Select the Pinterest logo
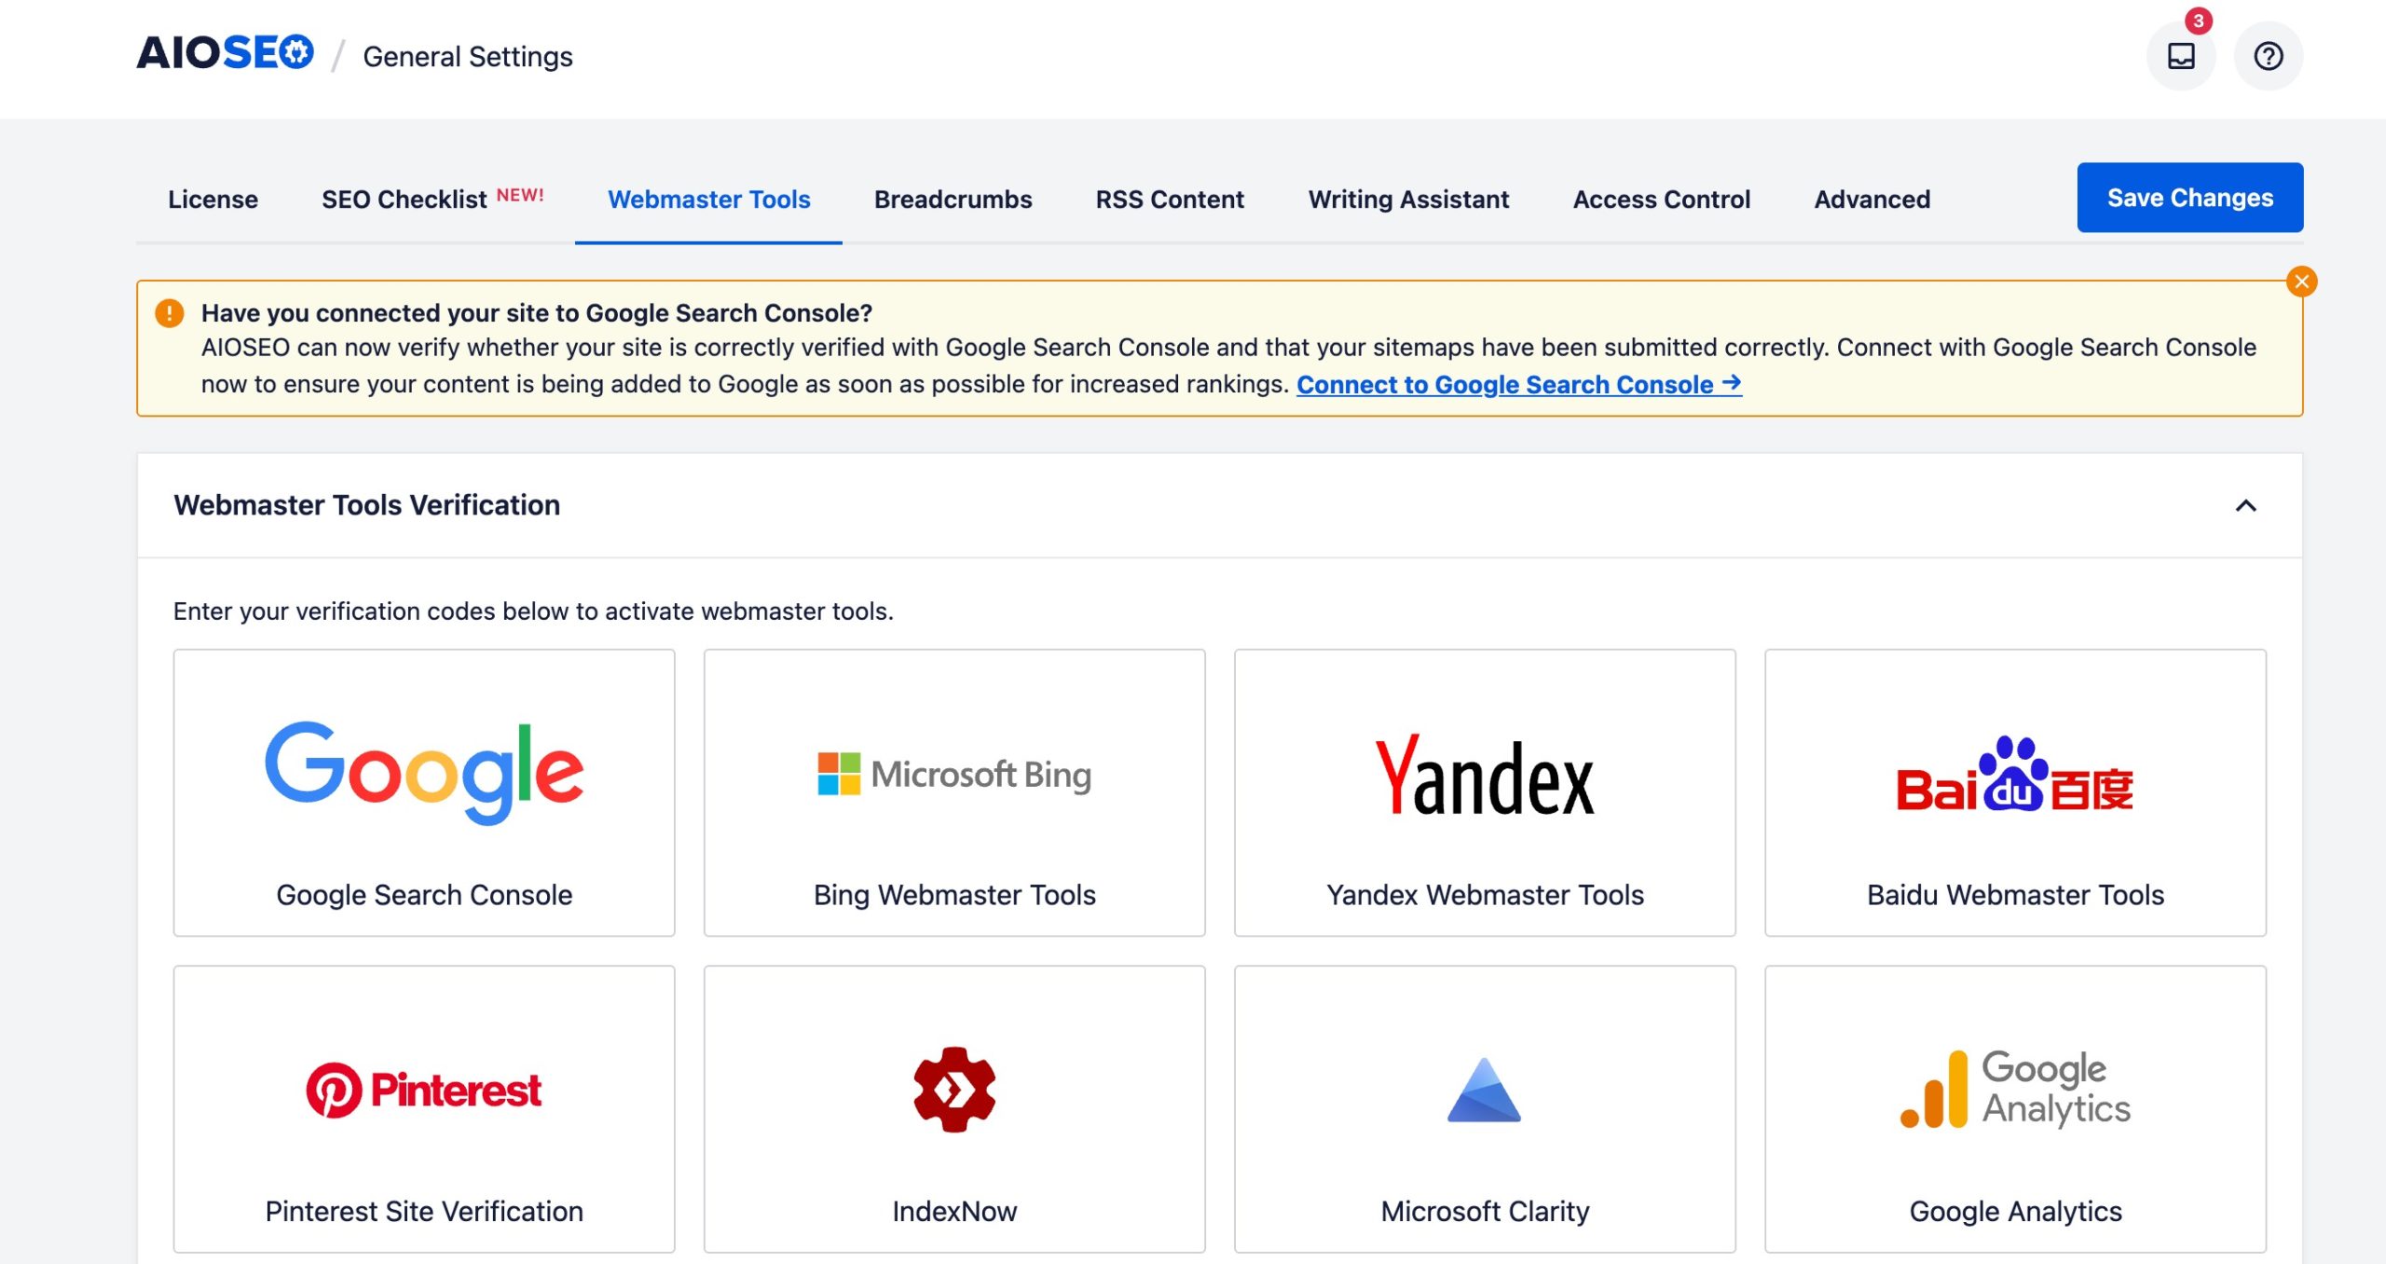Image resolution: width=2386 pixels, height=1264 pixels. [x=424, y=1090]
